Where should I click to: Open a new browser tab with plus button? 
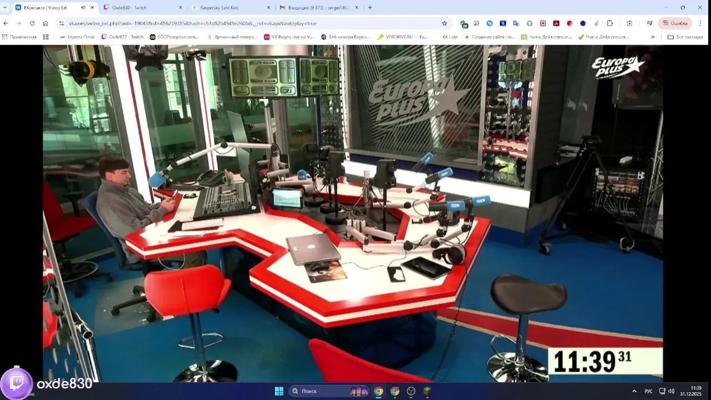pos(370,8)
